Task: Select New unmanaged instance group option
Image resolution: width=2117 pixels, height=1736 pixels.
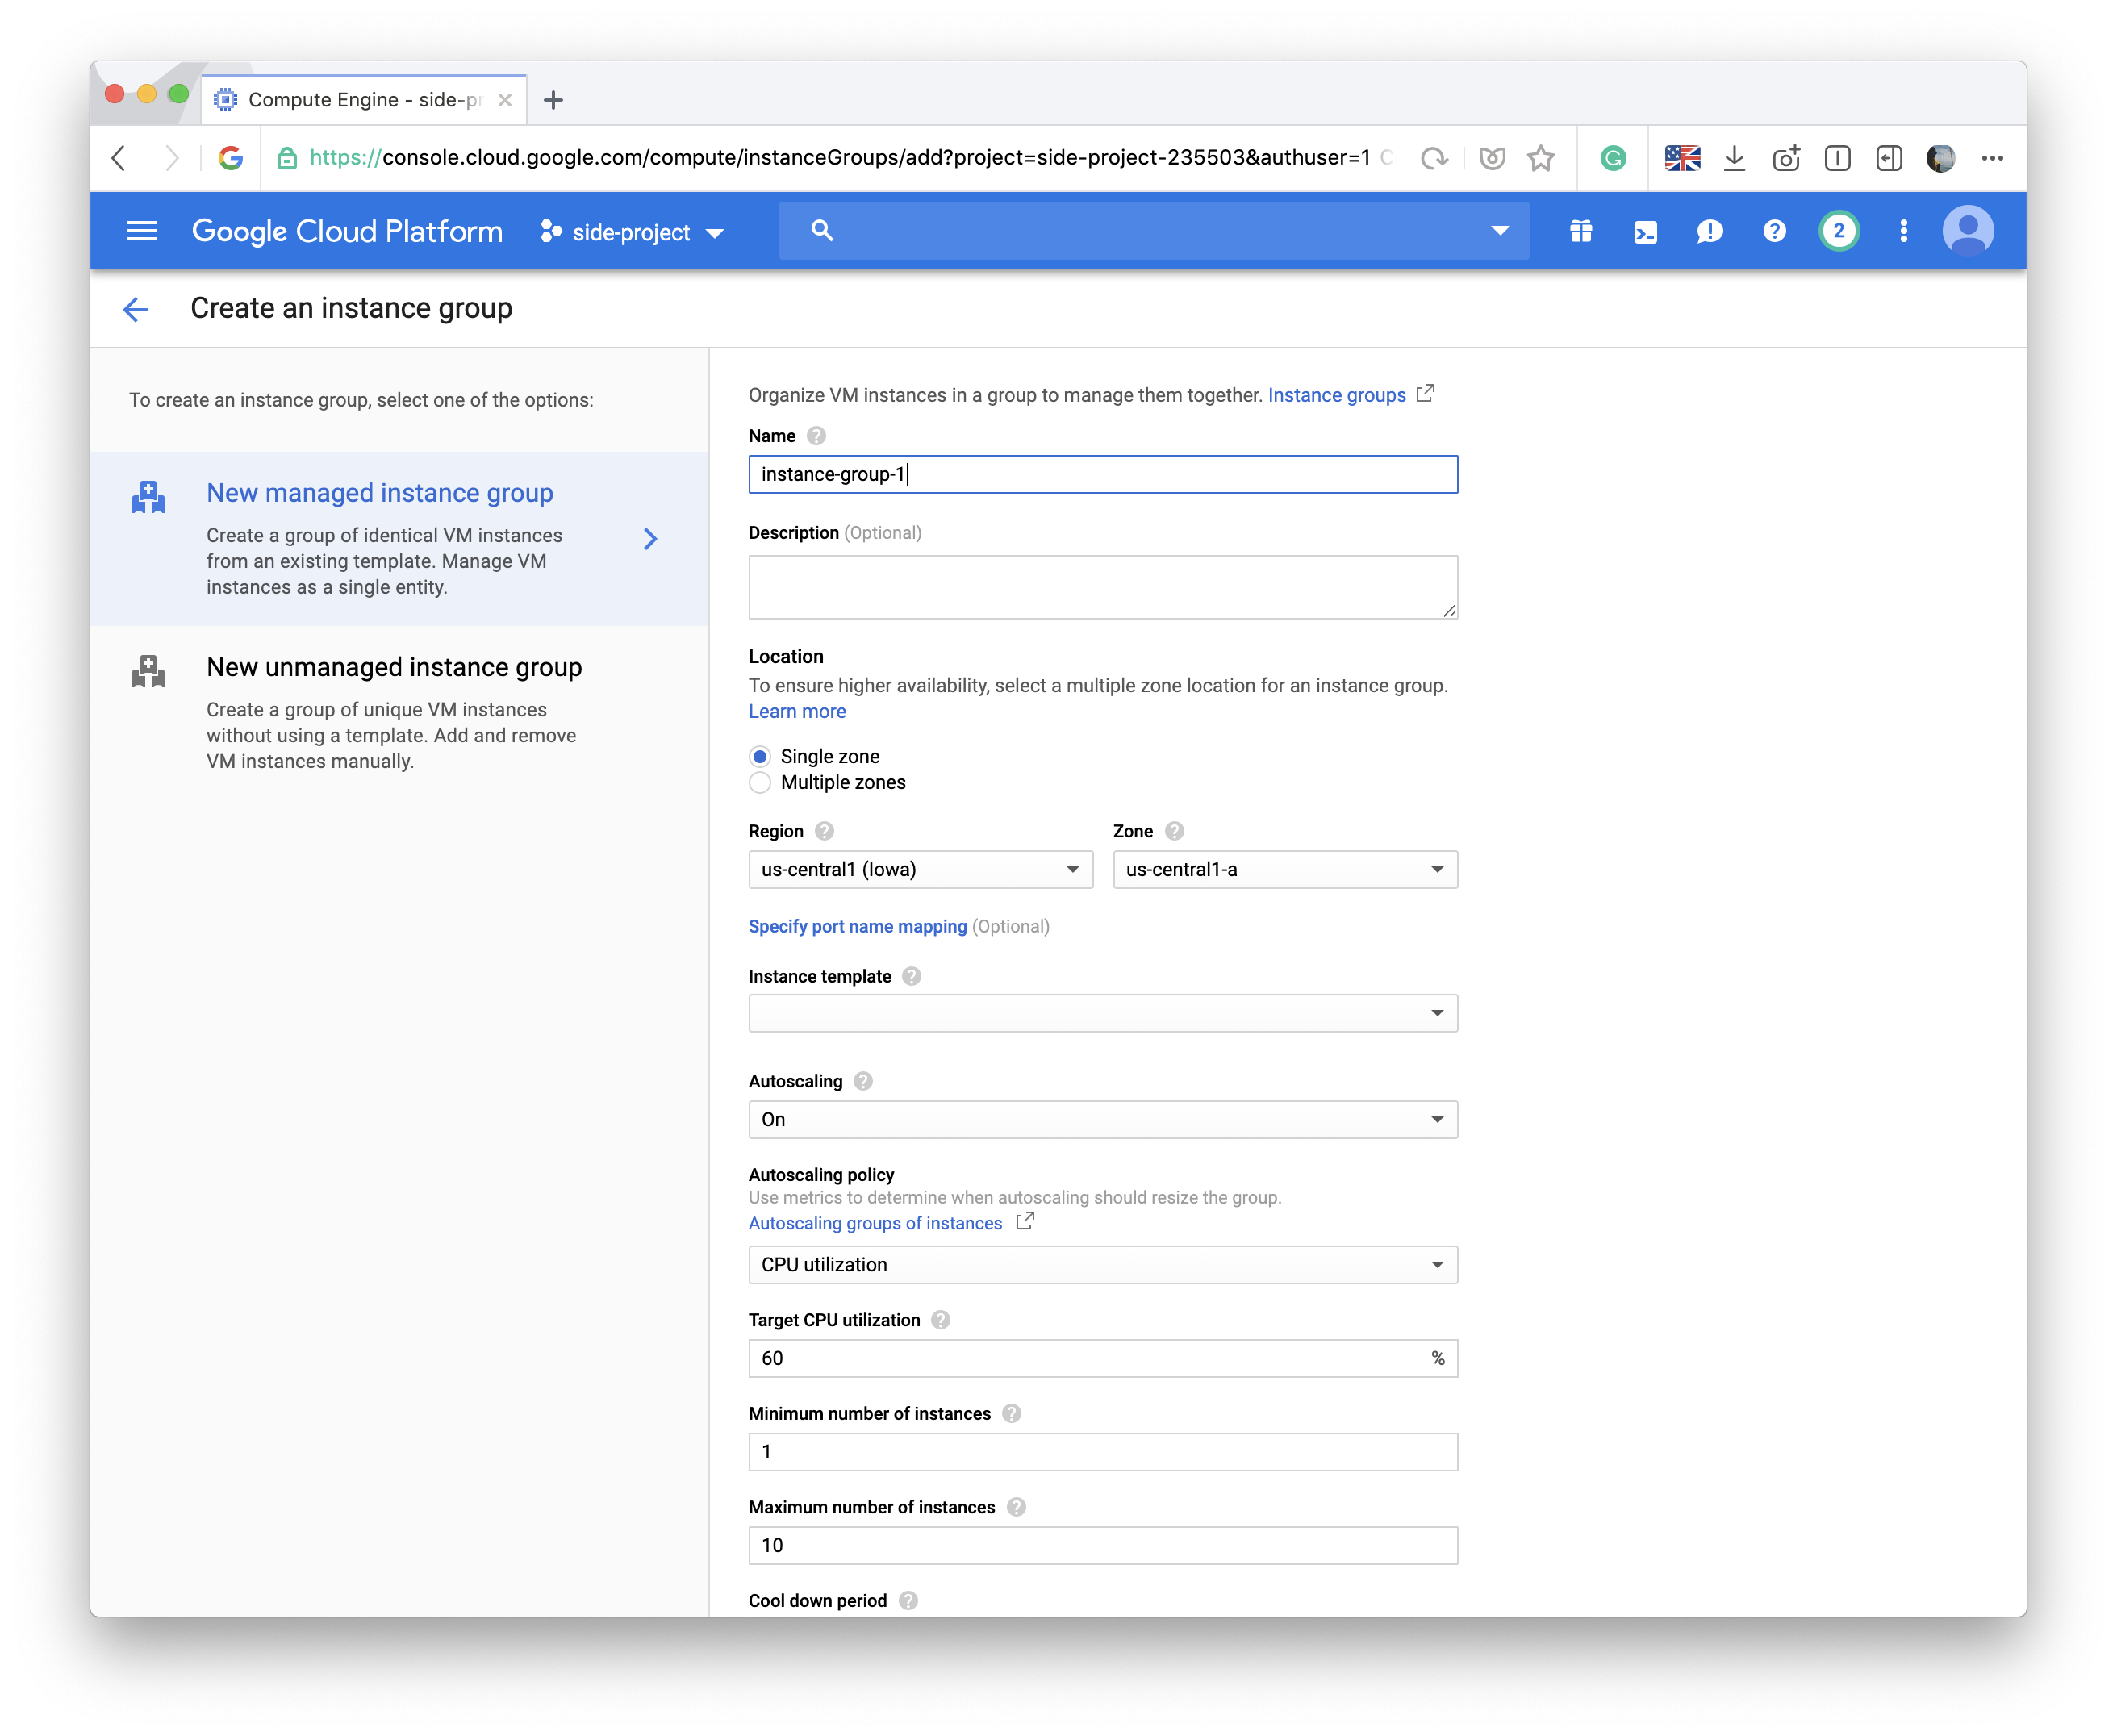Action: click(x=394, y=667)
